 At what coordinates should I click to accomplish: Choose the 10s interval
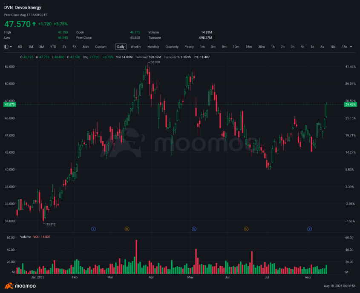(333, 47)
